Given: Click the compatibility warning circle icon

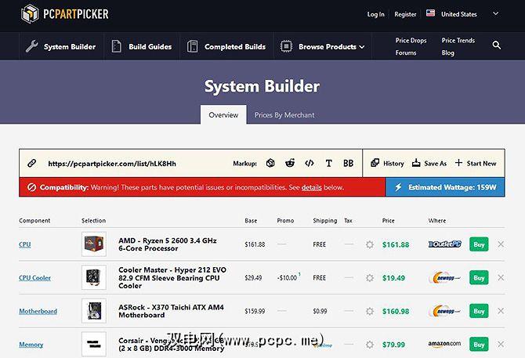Looking at the screenshot, I should tap(31, 187).
